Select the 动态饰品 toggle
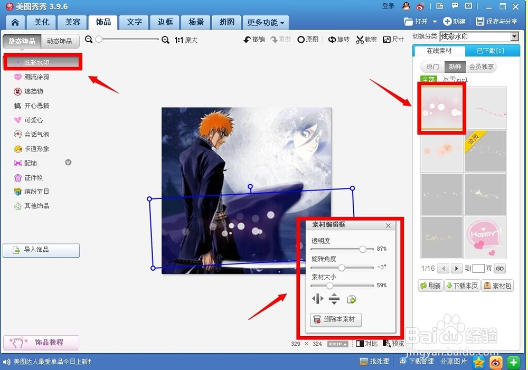Screen dimensions: 528x370 (60, 41)
